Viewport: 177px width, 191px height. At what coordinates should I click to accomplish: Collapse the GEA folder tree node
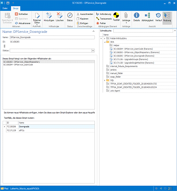tap(105, 42)
